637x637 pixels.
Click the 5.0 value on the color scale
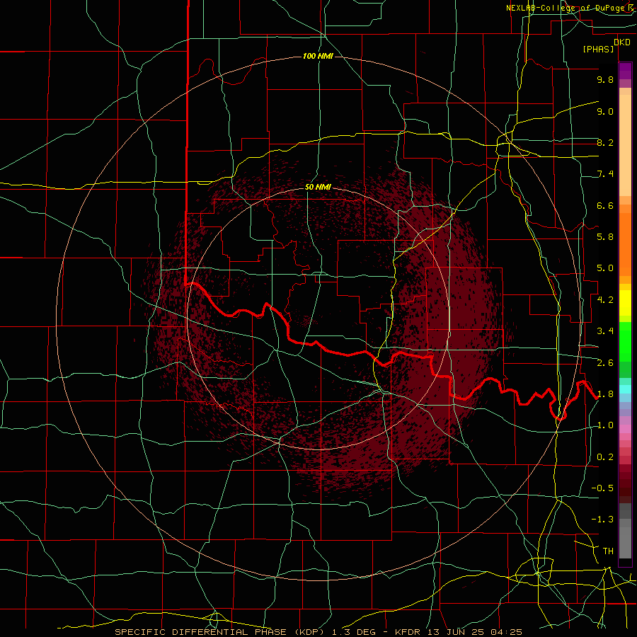click(605, 268)
